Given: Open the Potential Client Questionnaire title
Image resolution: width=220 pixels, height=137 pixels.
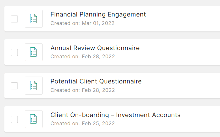Looking at the screenshot, I should (x=96, y=82).
